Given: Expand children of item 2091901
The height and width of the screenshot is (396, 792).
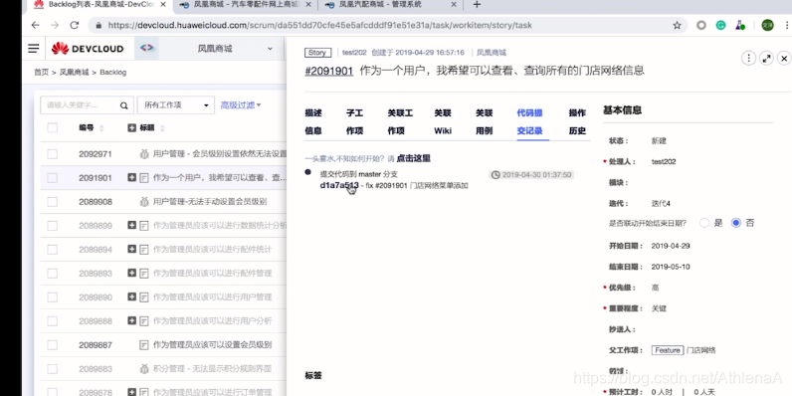Looking at the screenshot, I should [x=131, y=178].
